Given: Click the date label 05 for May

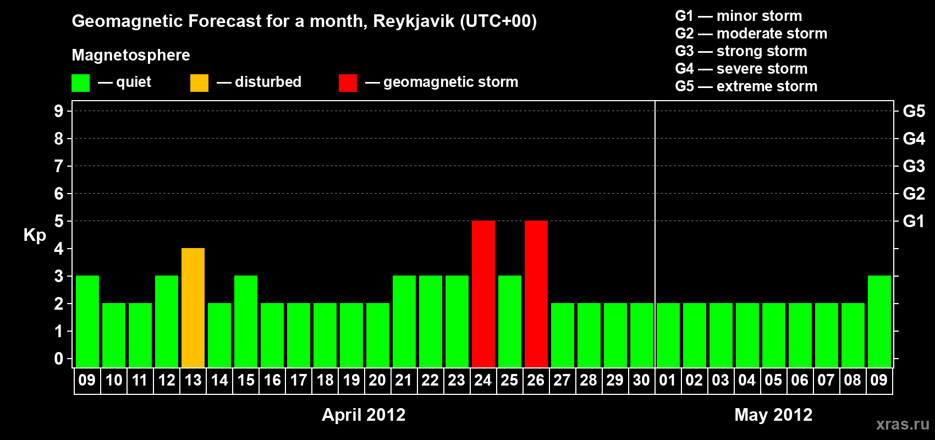Looking at the screenshot, I should click(773, 380).
